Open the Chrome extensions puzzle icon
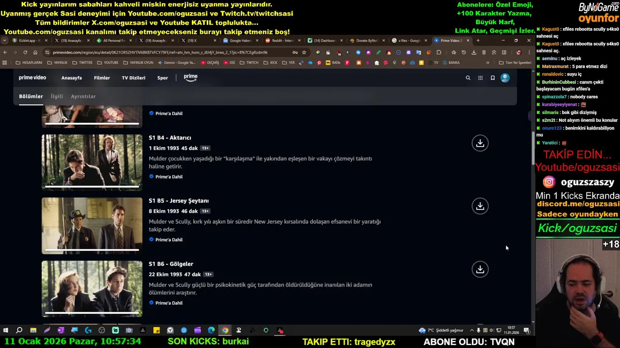The image size is (620, 348). (x=439, y=52)
